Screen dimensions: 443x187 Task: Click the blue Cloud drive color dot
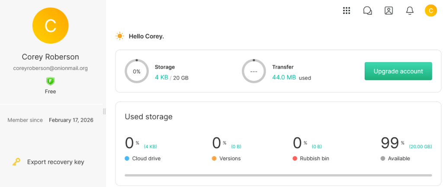click(x=127, y=158)
